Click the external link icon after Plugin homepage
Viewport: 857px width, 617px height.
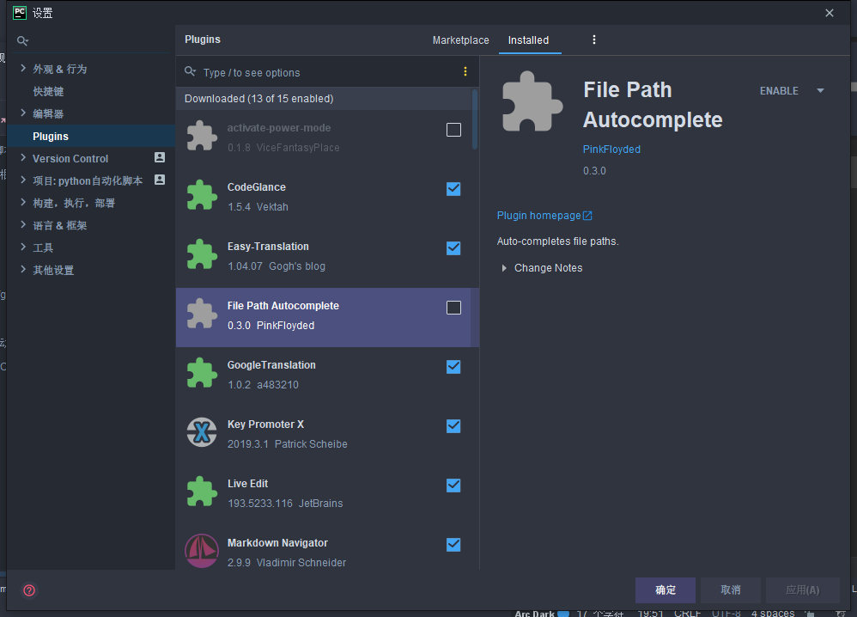coord(587,216)
